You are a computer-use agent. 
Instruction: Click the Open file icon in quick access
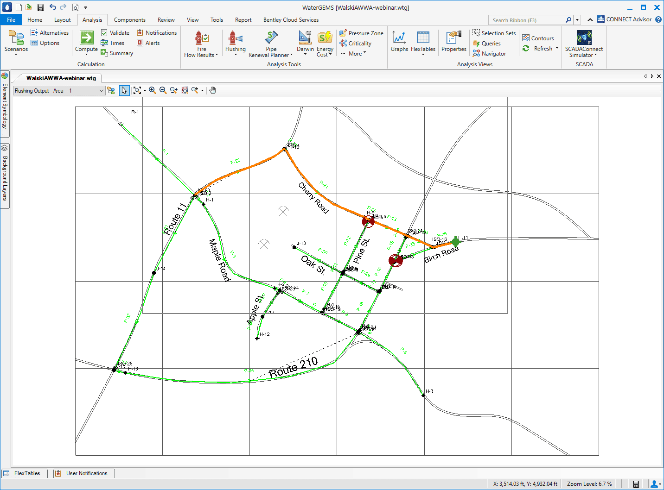29,7
